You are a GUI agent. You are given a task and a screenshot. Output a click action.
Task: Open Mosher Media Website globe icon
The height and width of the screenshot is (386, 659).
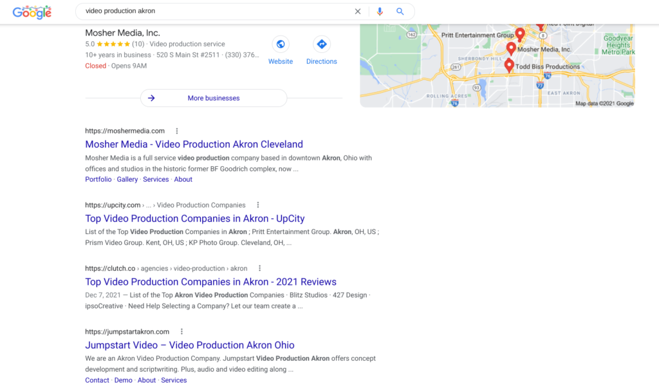280,44
